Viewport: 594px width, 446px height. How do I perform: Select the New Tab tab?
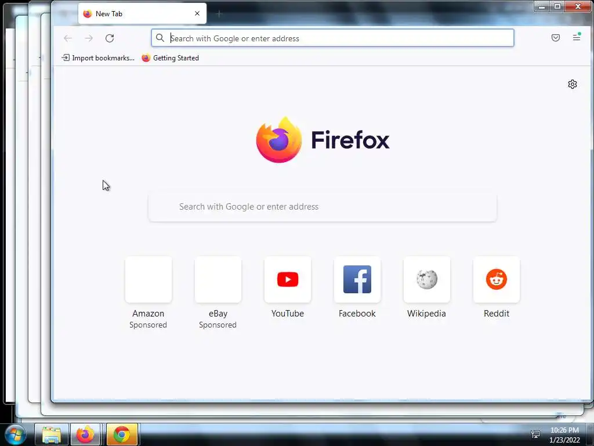coord(142,14)
